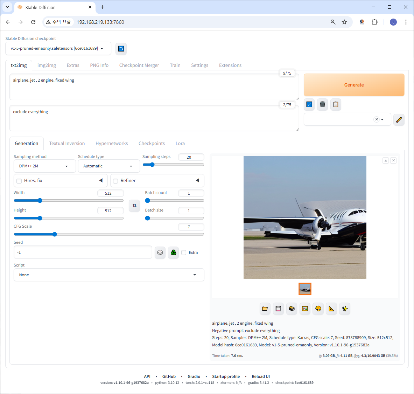
Task: Open Chrome three-dot menu
Action: tap(406, 22)
